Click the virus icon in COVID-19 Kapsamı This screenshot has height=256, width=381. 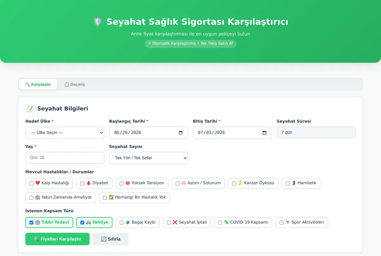tap(226, 222)
